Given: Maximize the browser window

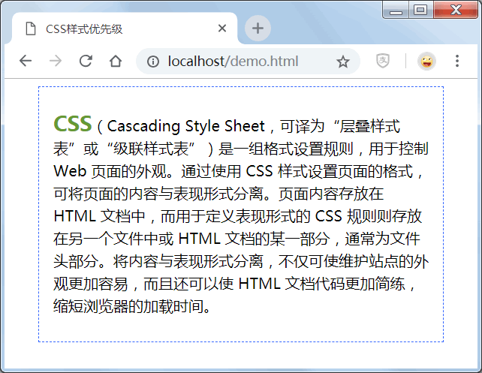Looking at the screenshot, I should point(420,10).
